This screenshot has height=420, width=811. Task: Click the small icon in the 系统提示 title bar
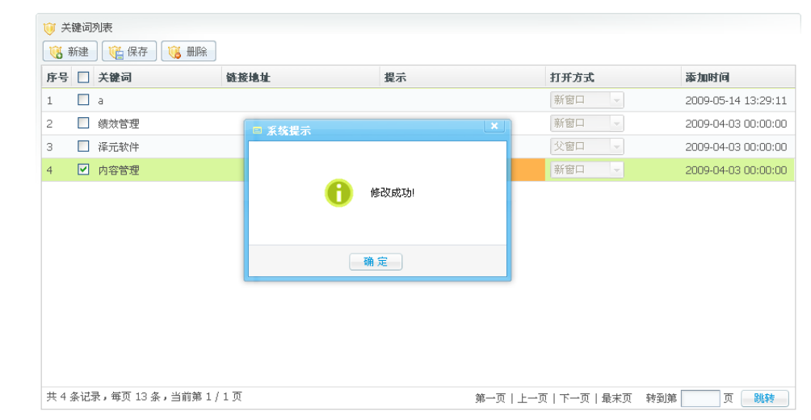[257, 131]
